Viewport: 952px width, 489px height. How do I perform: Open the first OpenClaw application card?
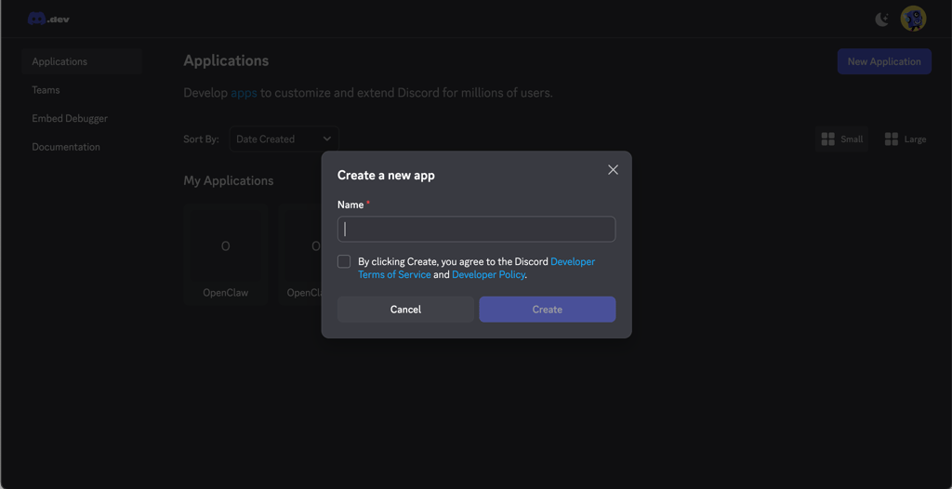pyautogui.click(x=225, y=254)
